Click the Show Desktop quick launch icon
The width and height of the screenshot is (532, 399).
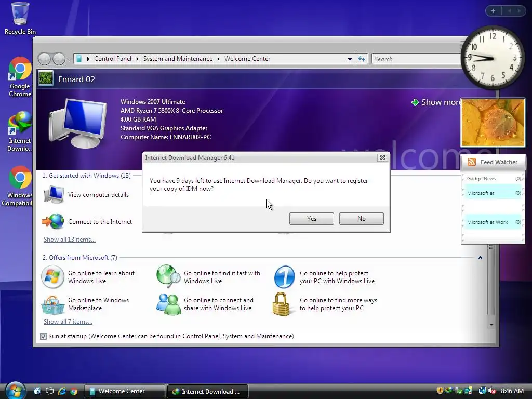(x=37, y=391)
